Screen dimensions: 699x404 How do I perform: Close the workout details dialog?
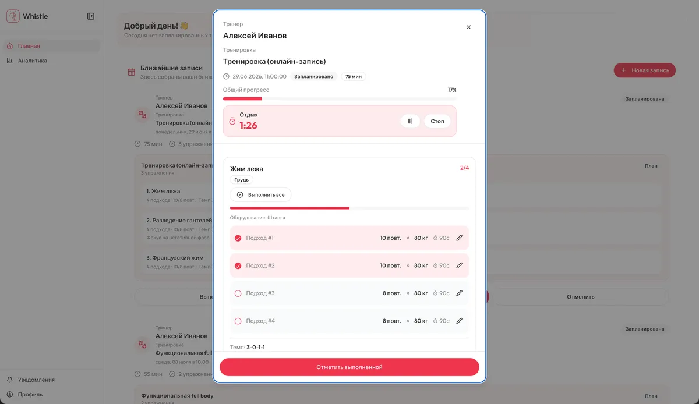pyautogui.click(x=468, y=27)
